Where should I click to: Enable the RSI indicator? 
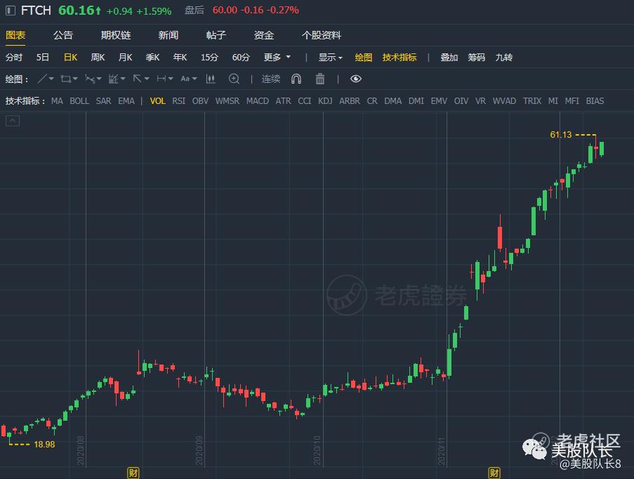coord(179,100)
